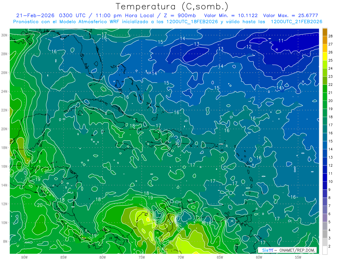Click the "80W" longitude axis label
Image resolution: width=338 pixels, height=261 pixels.
[x=103, y=258]
